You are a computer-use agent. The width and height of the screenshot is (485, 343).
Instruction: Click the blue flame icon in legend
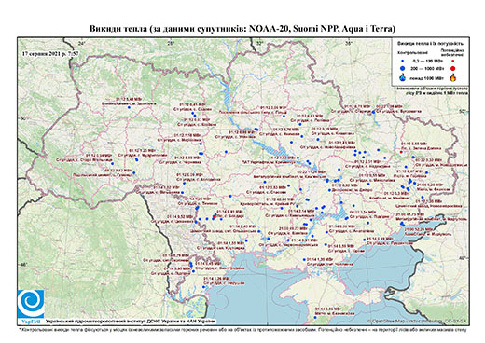pyautogui.click(x=403, y=77)
